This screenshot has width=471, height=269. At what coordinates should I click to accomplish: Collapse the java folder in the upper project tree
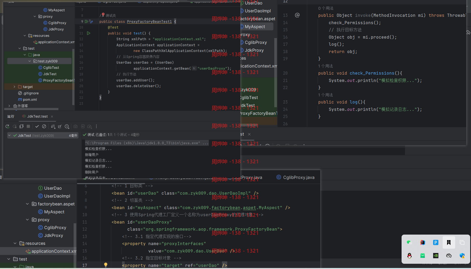tap(25, 55)
